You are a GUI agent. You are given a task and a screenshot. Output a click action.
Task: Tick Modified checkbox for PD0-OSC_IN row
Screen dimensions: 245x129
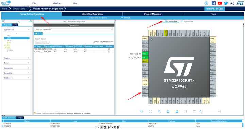[x=109, y=49]
